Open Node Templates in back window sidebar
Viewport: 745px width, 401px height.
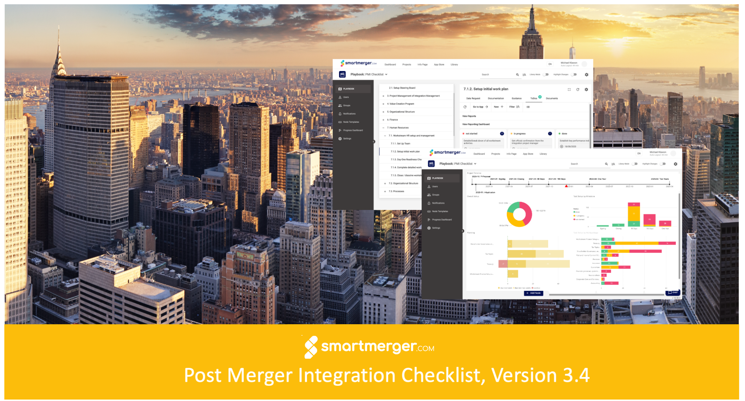point(348,122)
